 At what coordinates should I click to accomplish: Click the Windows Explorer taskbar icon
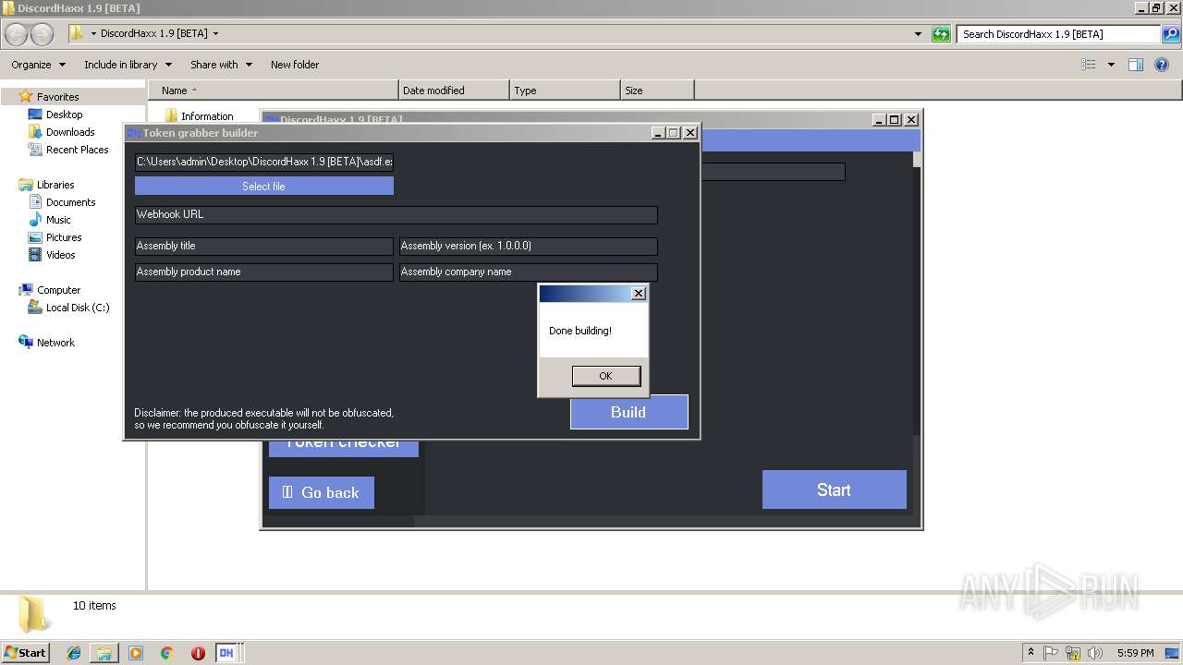[104, 653]
